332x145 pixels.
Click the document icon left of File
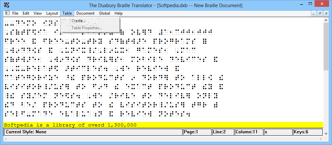7,13
